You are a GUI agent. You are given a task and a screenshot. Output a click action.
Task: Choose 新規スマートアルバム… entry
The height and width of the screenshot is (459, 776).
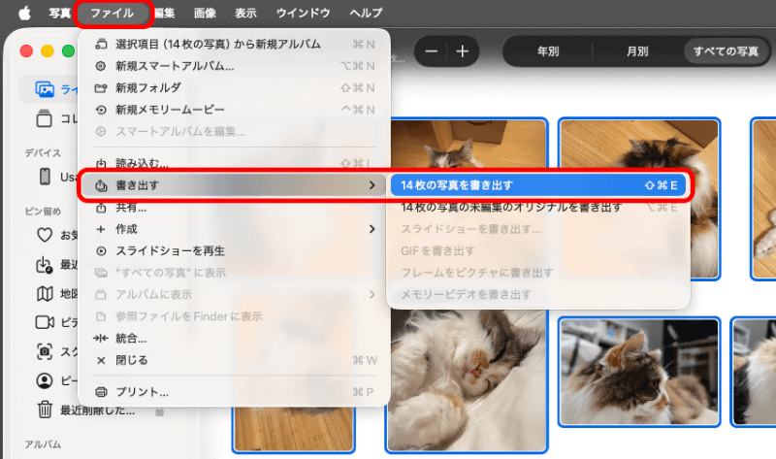pyautogui.click(x=234, y=66)
